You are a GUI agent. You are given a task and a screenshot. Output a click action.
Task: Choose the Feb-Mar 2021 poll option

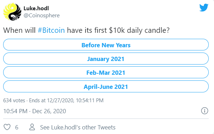[106, 72]
